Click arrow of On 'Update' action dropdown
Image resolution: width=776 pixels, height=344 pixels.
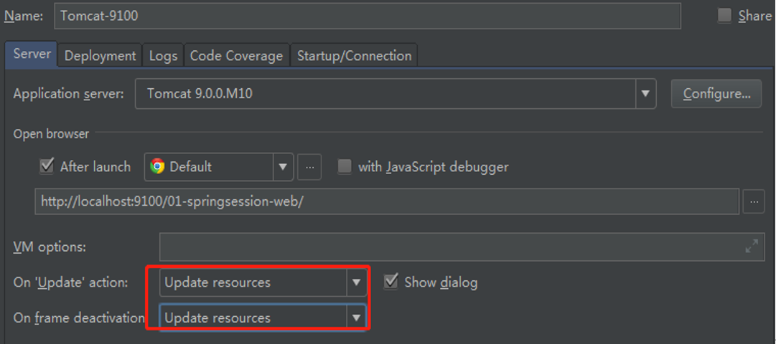[356, 282]
